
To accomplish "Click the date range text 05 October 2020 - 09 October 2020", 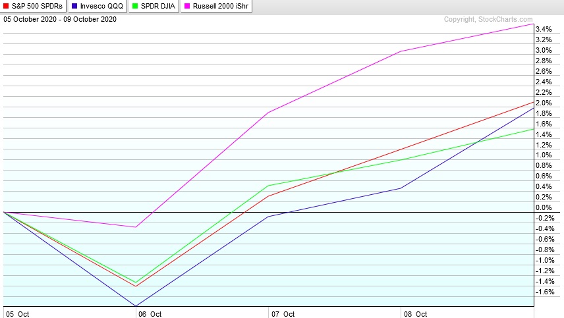I will pyautogui.click(x=60, y=19).
